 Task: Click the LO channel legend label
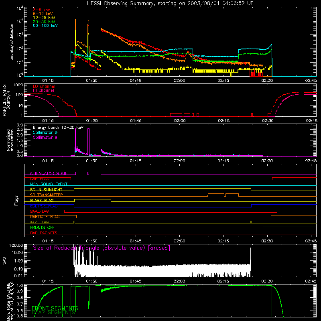(x=44, y=86)
